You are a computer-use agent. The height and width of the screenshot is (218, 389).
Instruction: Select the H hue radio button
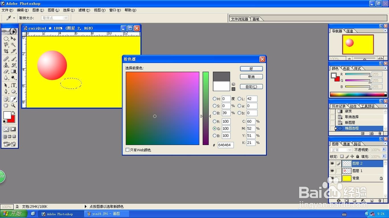click(x=215, y=99)
